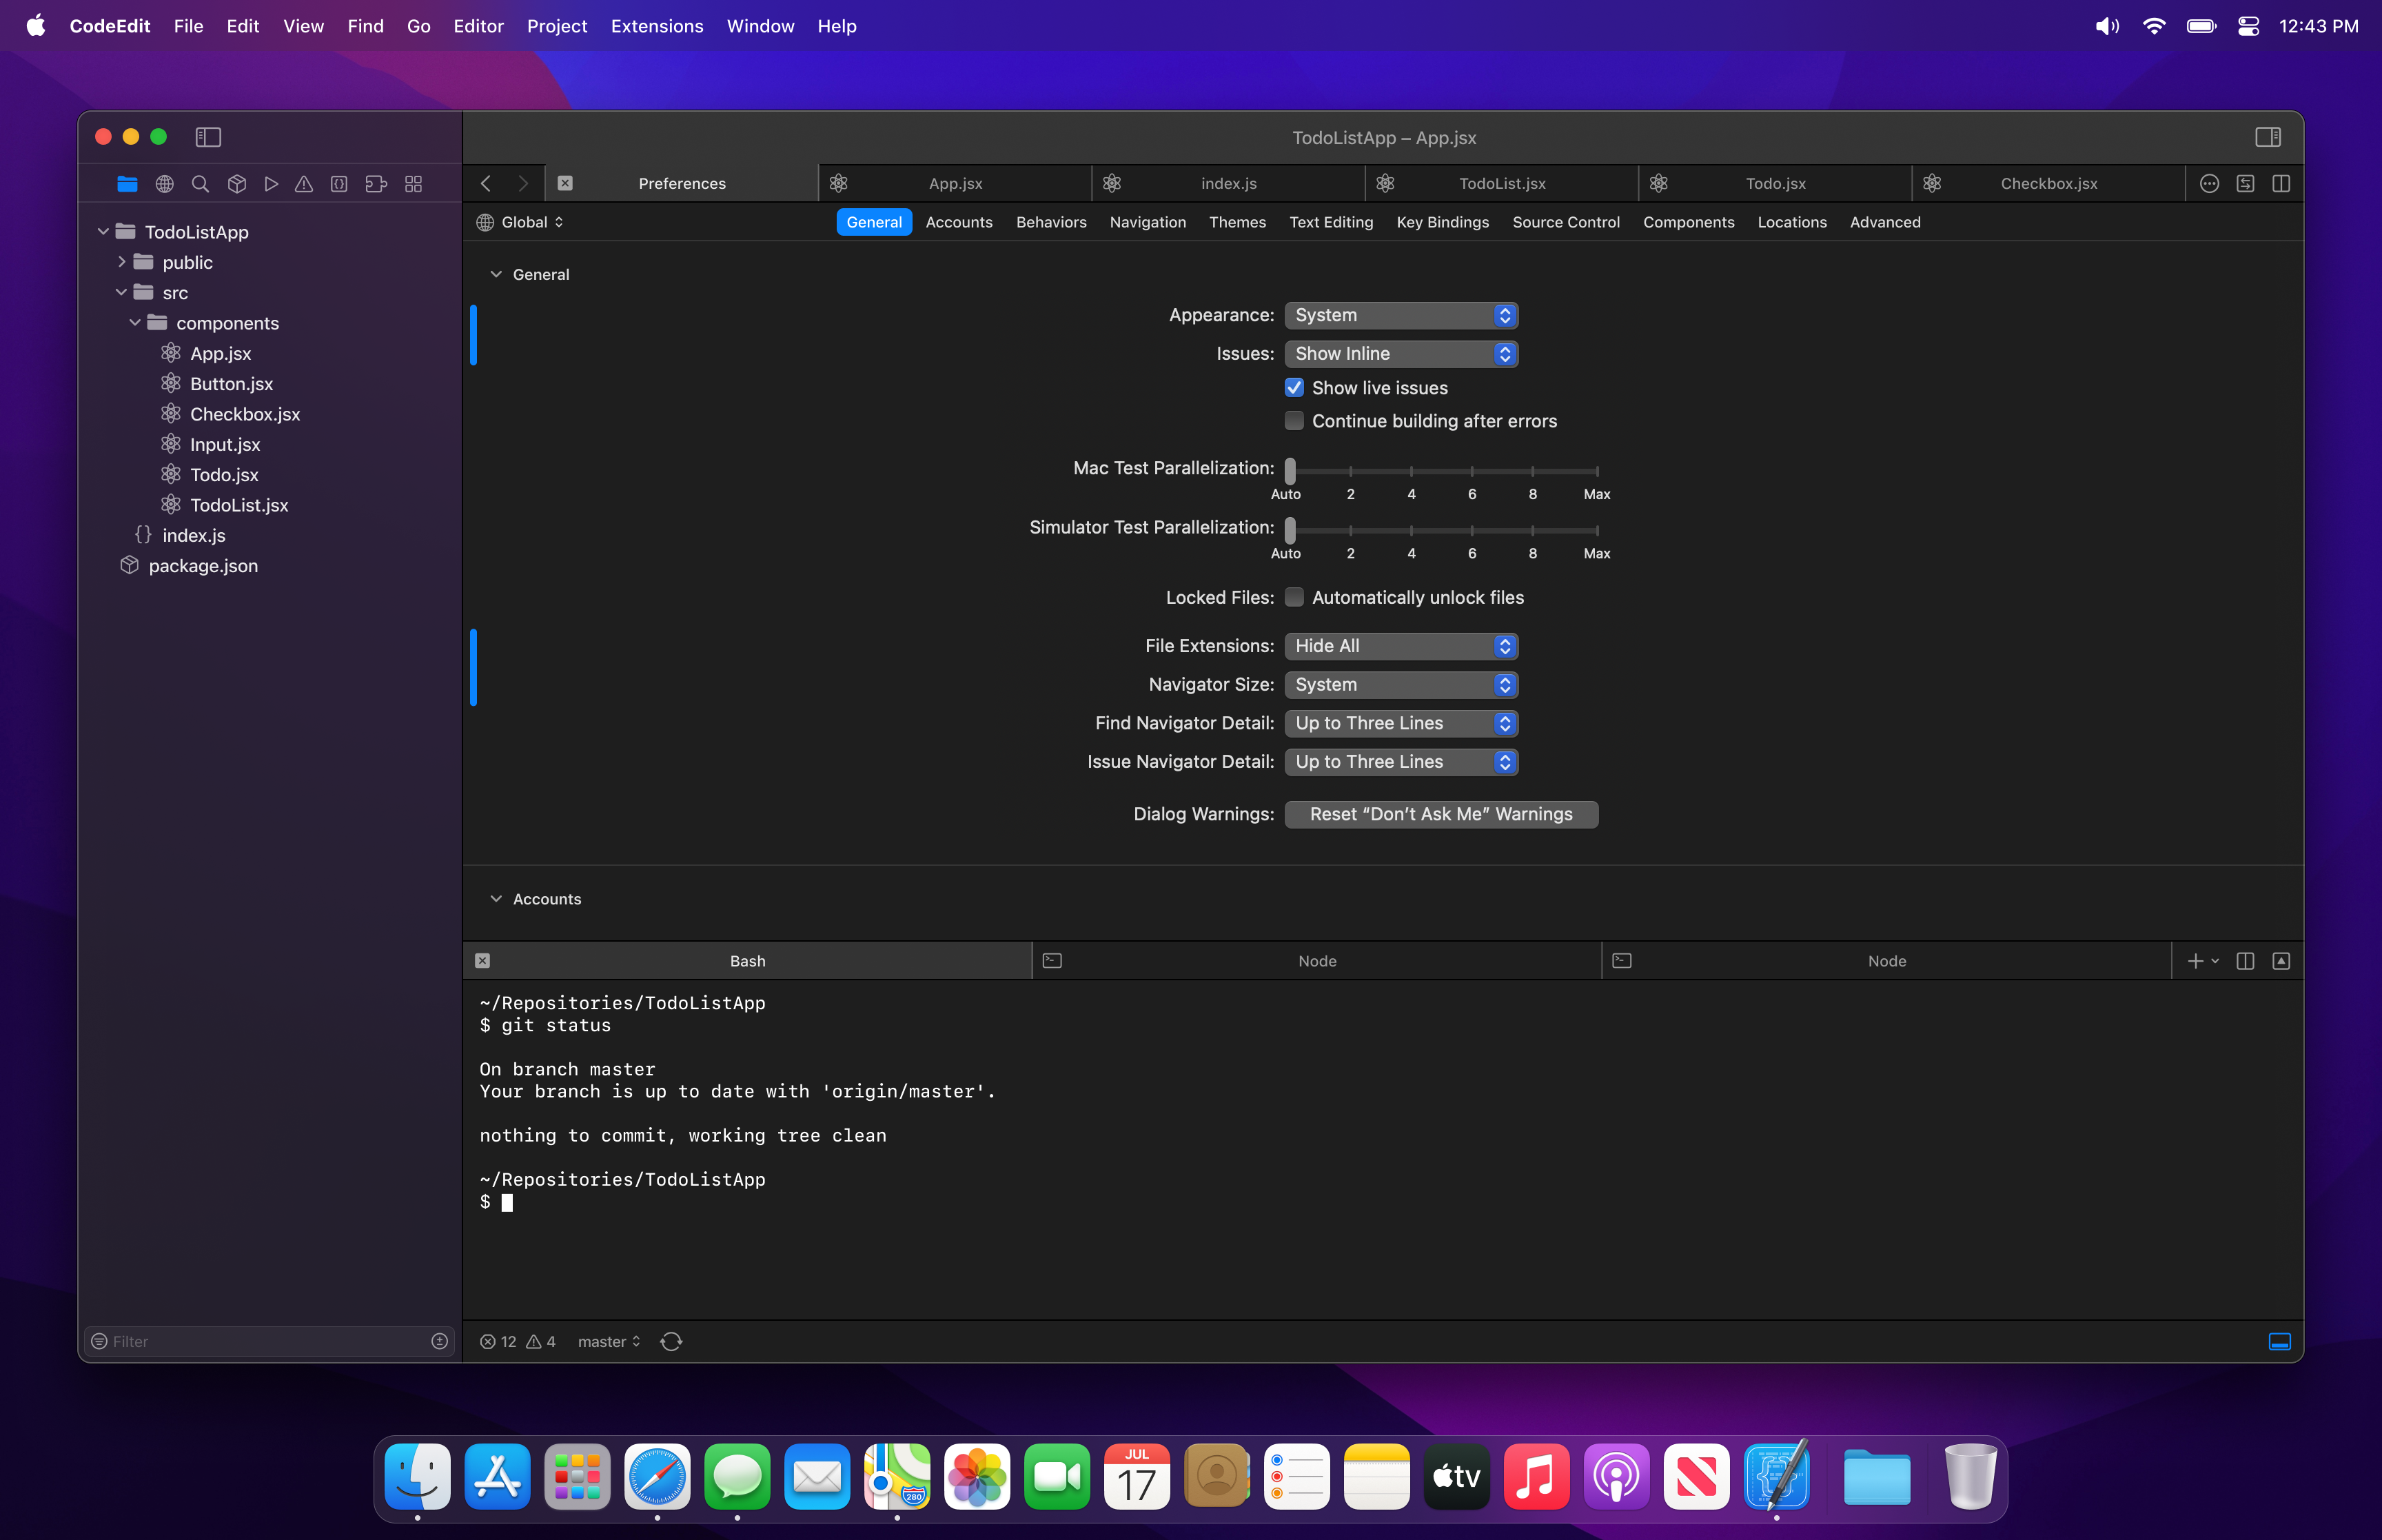This screenshot has width=2382, height=1540.
Task: Close the Preferences tab
Action: pyautogui.click(x=564, y=183)
